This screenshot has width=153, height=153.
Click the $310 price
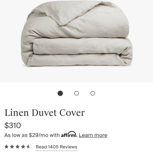pos(13,125)
